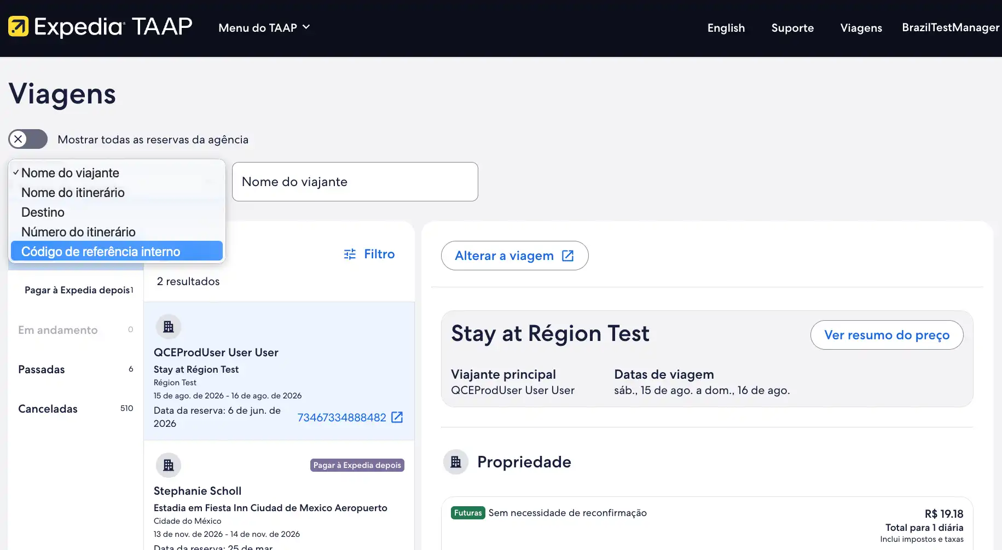Viewport: 1002px width, 550px height.
Task: Click external-link icon in Alterar a viagem
Action: (x=567, y=256)
